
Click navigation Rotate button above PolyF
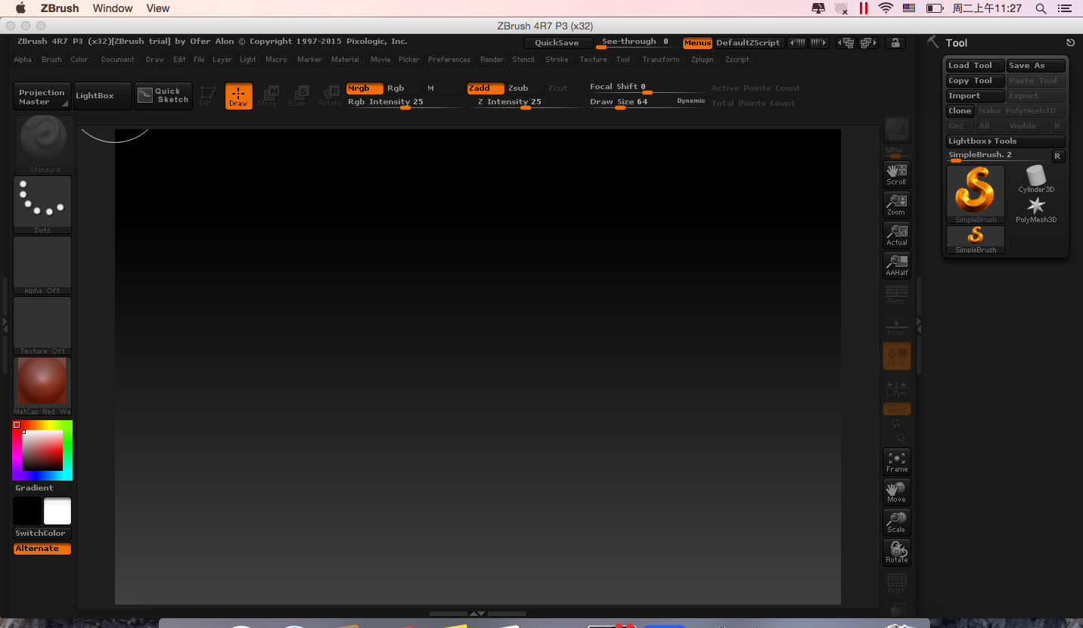(897, 552)
